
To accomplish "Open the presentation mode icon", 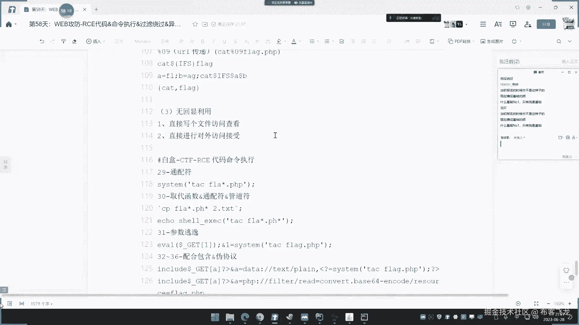I will 513,24.
